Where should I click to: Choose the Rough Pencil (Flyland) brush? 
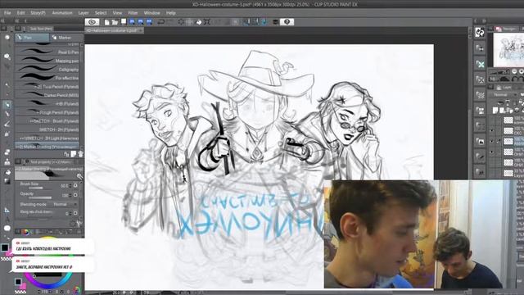(x=47, y=112)
